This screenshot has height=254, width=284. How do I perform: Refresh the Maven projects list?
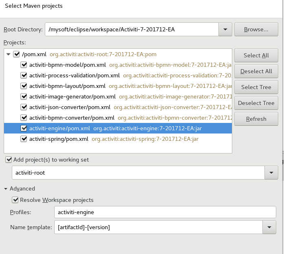tap(256, 119)
